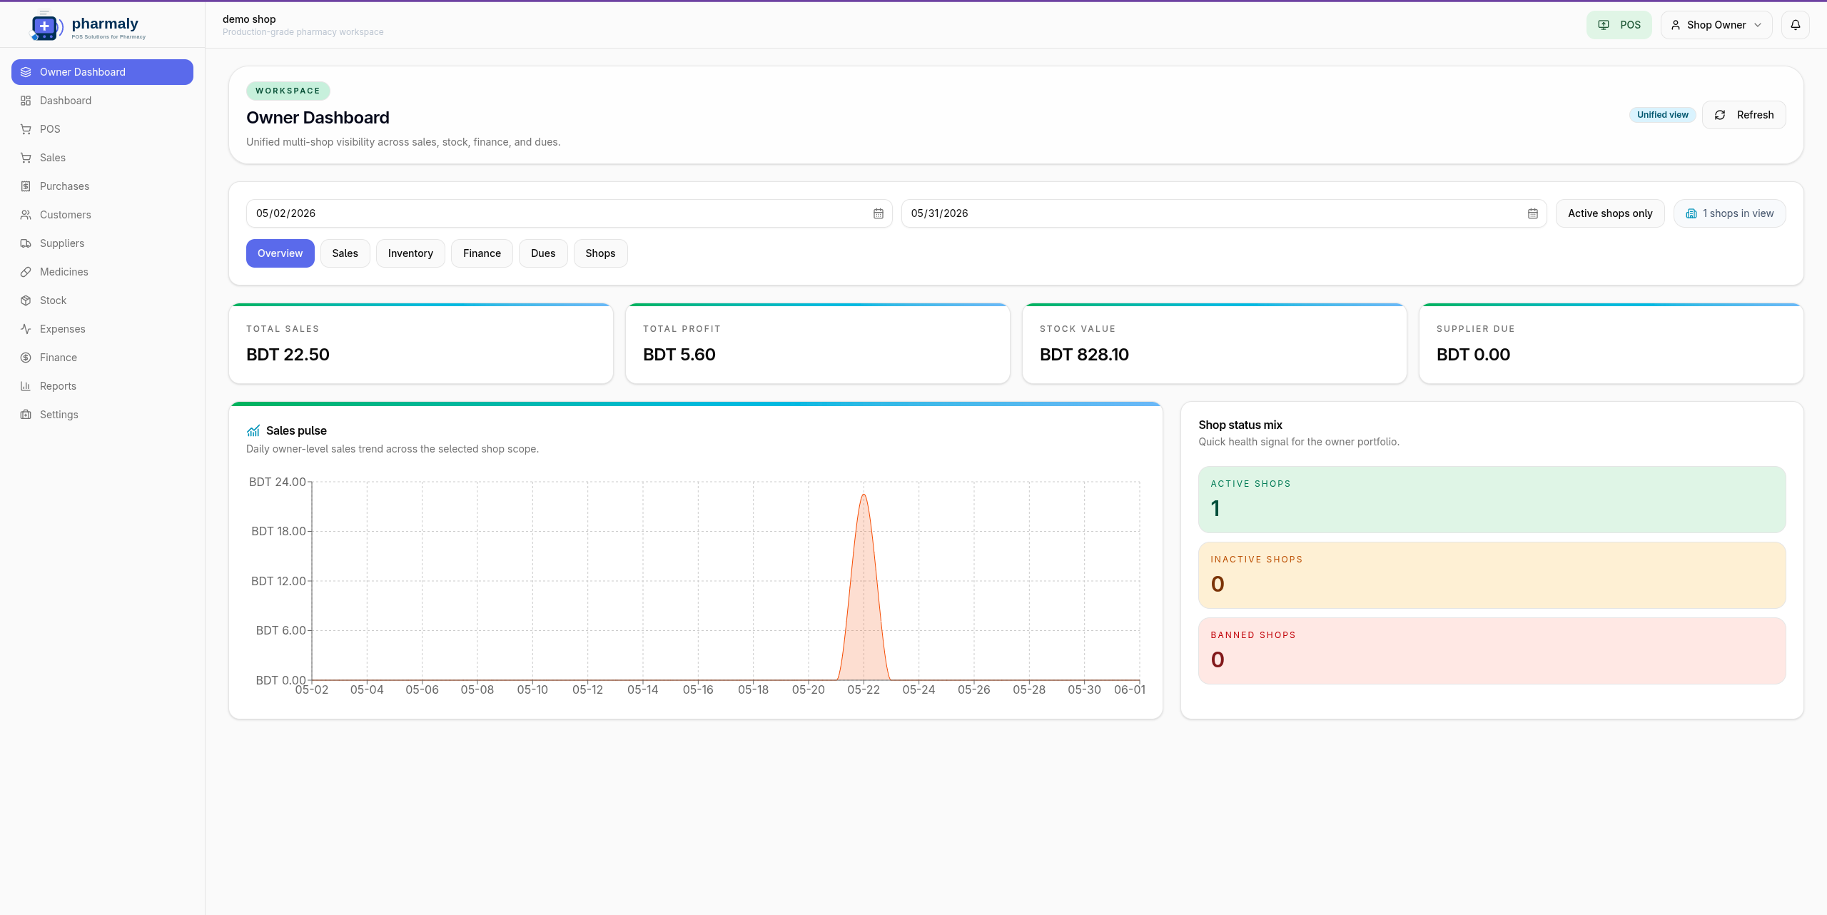
Task: Click the Banned Shops status card
Action: click(1492, 651)
